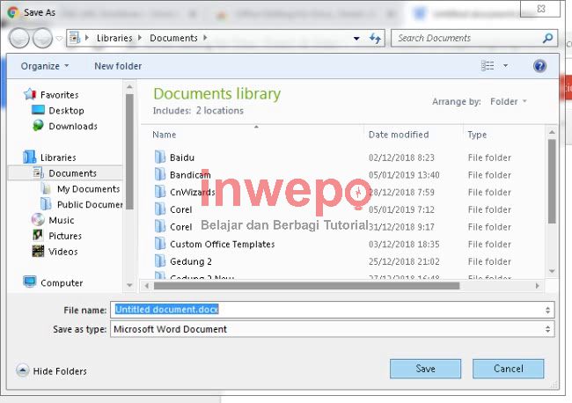Open the blue Help question mark icon
Image resolution: width=572 pixels, height=403 pixels.
pos(539,66)
